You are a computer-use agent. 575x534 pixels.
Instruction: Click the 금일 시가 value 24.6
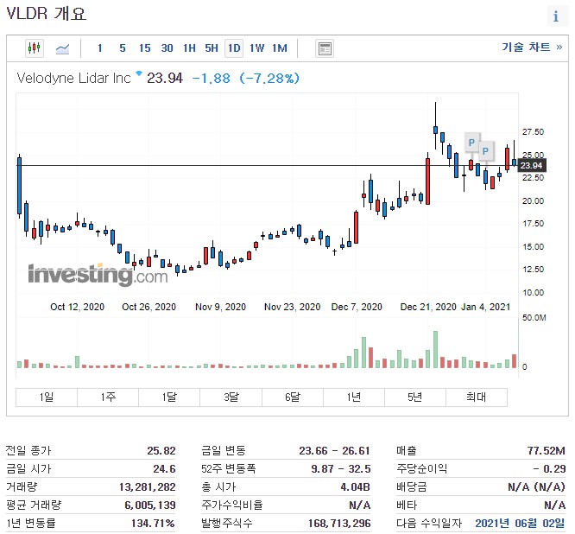(x=164, y=468)
